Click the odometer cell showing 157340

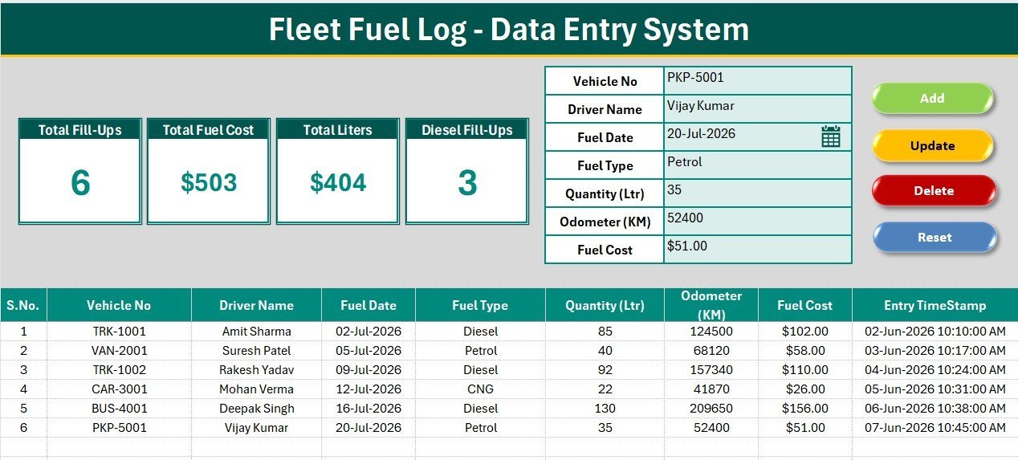tap(711, 369)
